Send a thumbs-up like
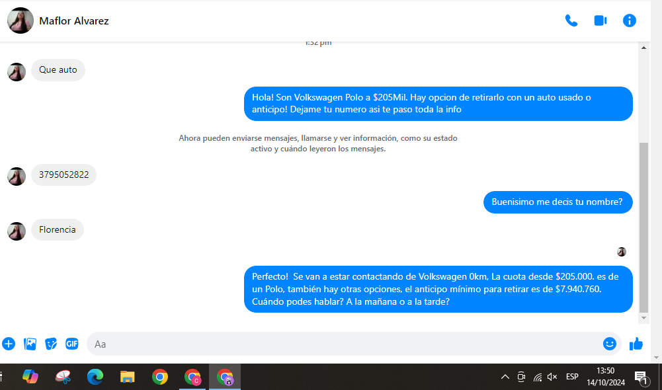 click(636, 344)
